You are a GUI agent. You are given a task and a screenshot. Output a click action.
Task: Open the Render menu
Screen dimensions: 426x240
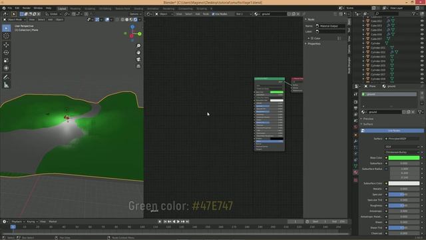[27, 8]
